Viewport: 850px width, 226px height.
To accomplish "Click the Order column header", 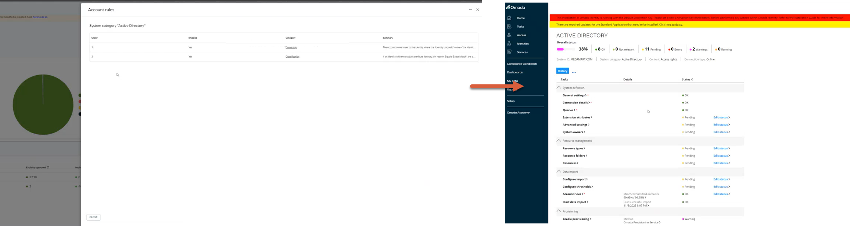I will [x=94, y=38].
